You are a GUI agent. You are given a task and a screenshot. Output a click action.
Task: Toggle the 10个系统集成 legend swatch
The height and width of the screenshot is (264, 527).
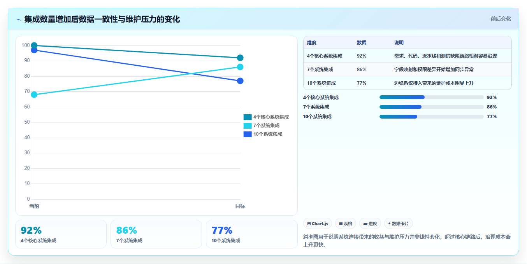point(248,134)
